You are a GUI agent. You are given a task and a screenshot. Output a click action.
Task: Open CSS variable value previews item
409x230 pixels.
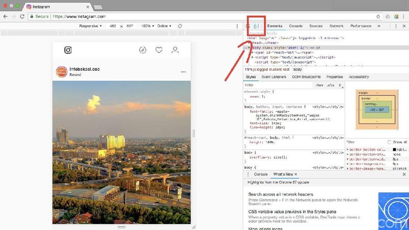[292, 212]
